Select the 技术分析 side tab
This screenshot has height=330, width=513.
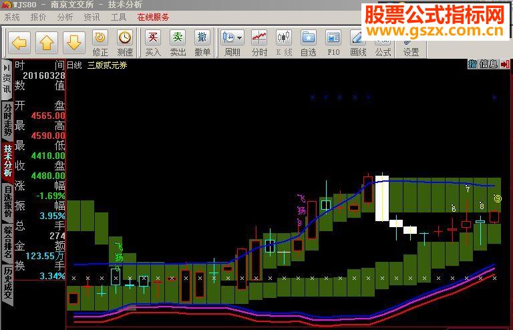click(7, 162)
